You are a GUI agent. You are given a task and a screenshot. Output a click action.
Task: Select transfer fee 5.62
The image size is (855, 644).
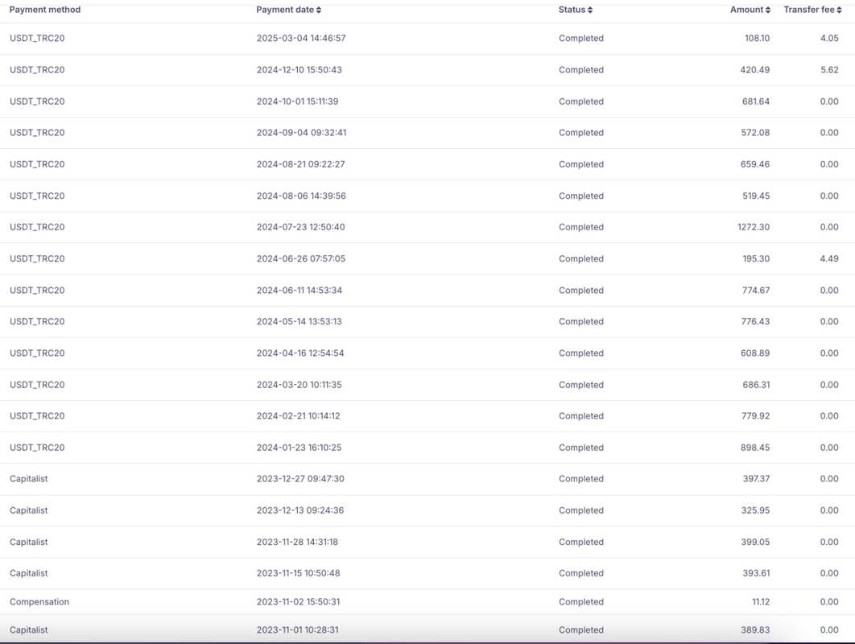[828, 70]
